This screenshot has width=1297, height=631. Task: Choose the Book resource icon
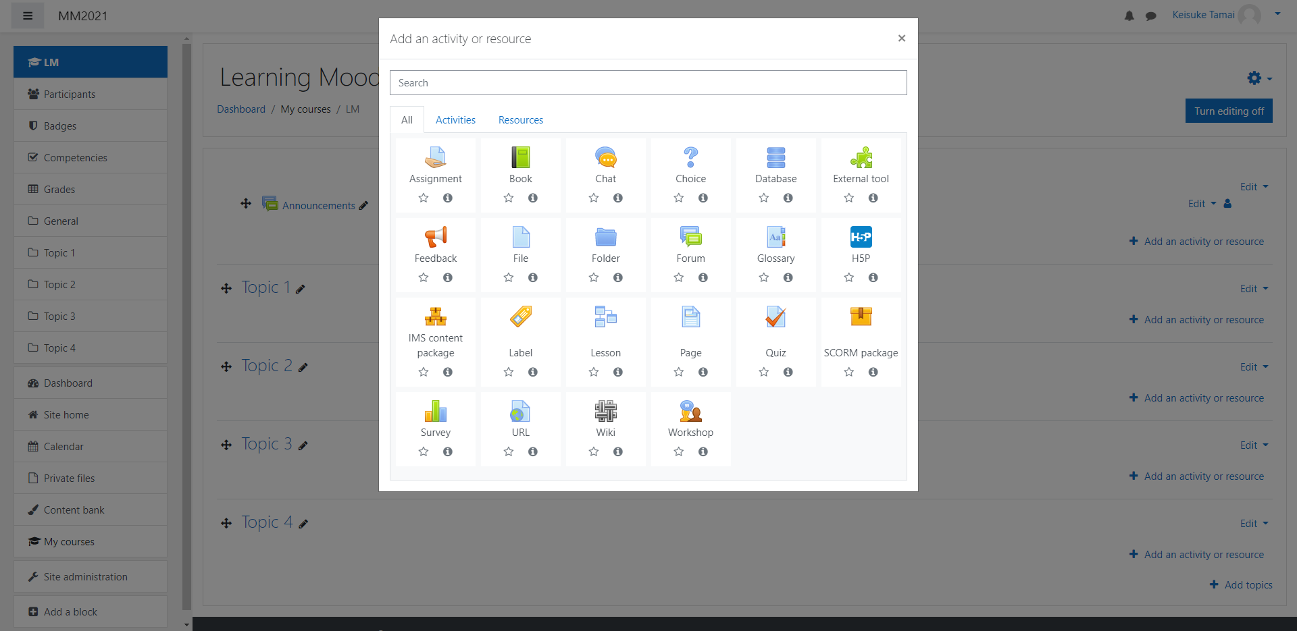[x=521, y=157]
